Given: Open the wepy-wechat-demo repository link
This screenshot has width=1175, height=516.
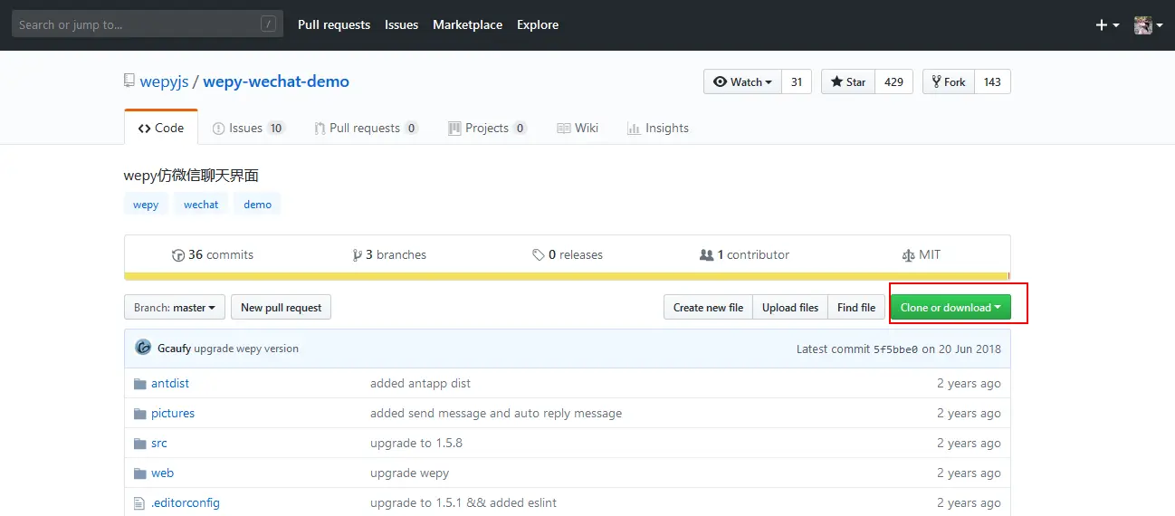Looking at the screenshot, I should point(276,81).
